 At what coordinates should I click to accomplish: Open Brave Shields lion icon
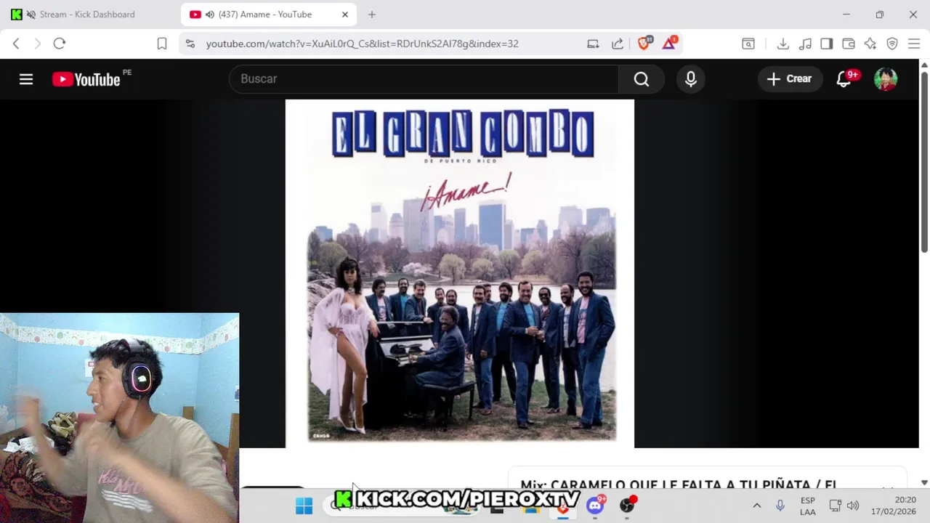click(644, 43)
